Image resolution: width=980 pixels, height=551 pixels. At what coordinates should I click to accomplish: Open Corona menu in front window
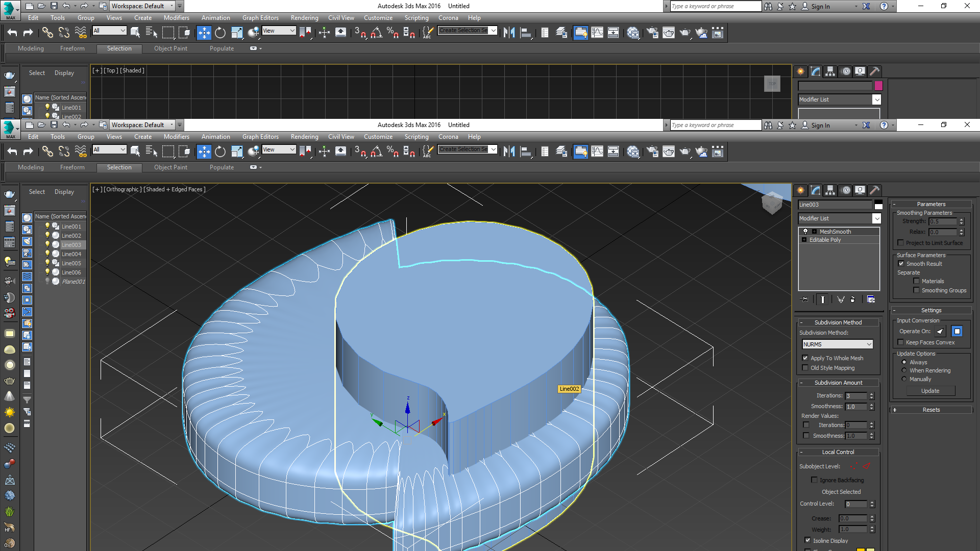click(x=448, y=137)
